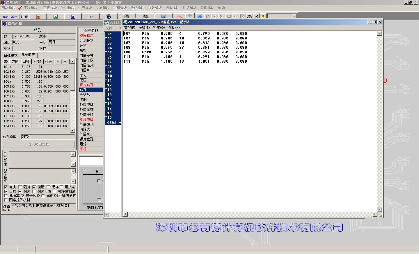The image size is (419, 254).
Task: Select 流程指示 in the process list
Action: coord(90,36)
